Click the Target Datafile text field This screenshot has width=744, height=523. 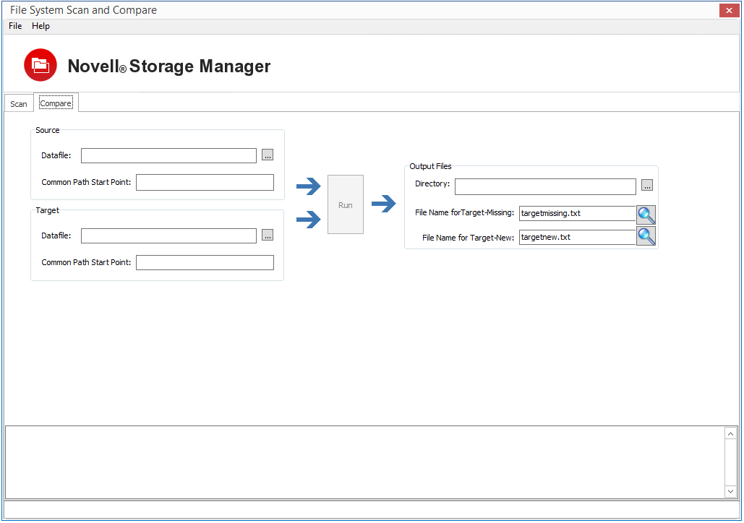pyautogui.click(x=168, y=236)
